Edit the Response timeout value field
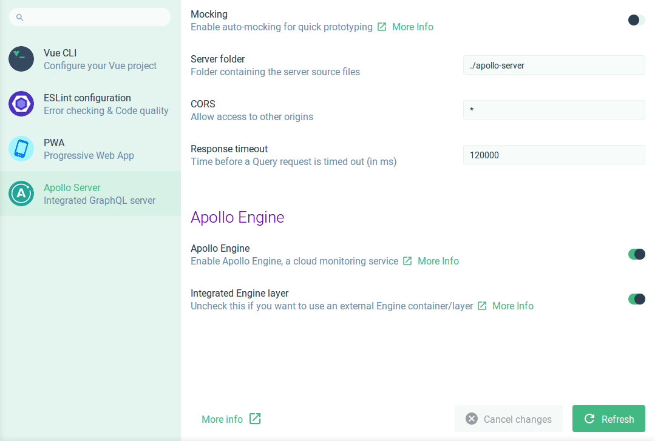655x441 pixels. (x=554, y=155)
